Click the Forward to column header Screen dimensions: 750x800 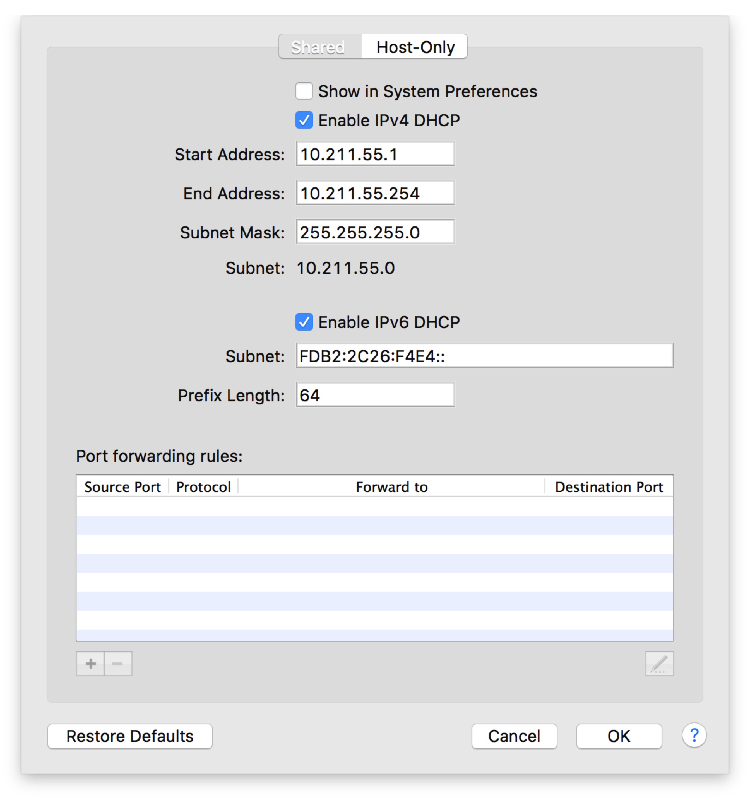tap(391, 486)
